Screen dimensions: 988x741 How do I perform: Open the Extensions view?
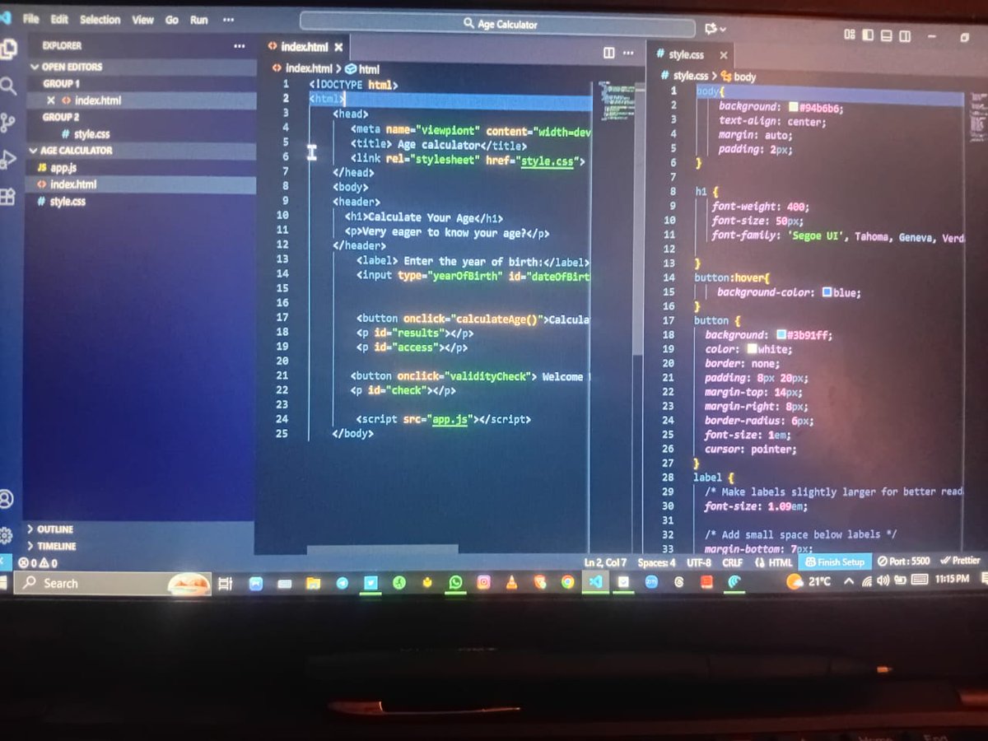click(7, 197)
